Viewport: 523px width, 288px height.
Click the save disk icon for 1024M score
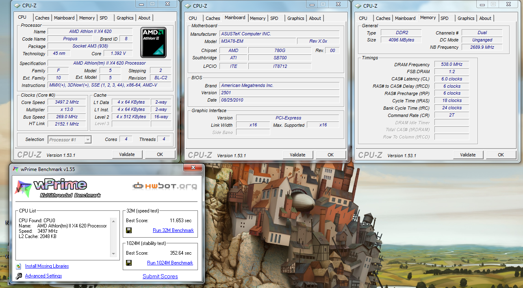(129, 263)
